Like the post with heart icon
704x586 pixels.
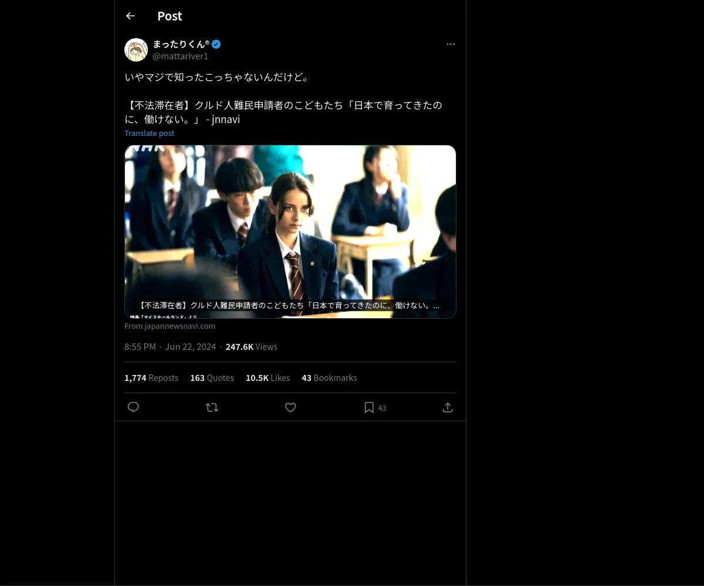coord(290,407)
